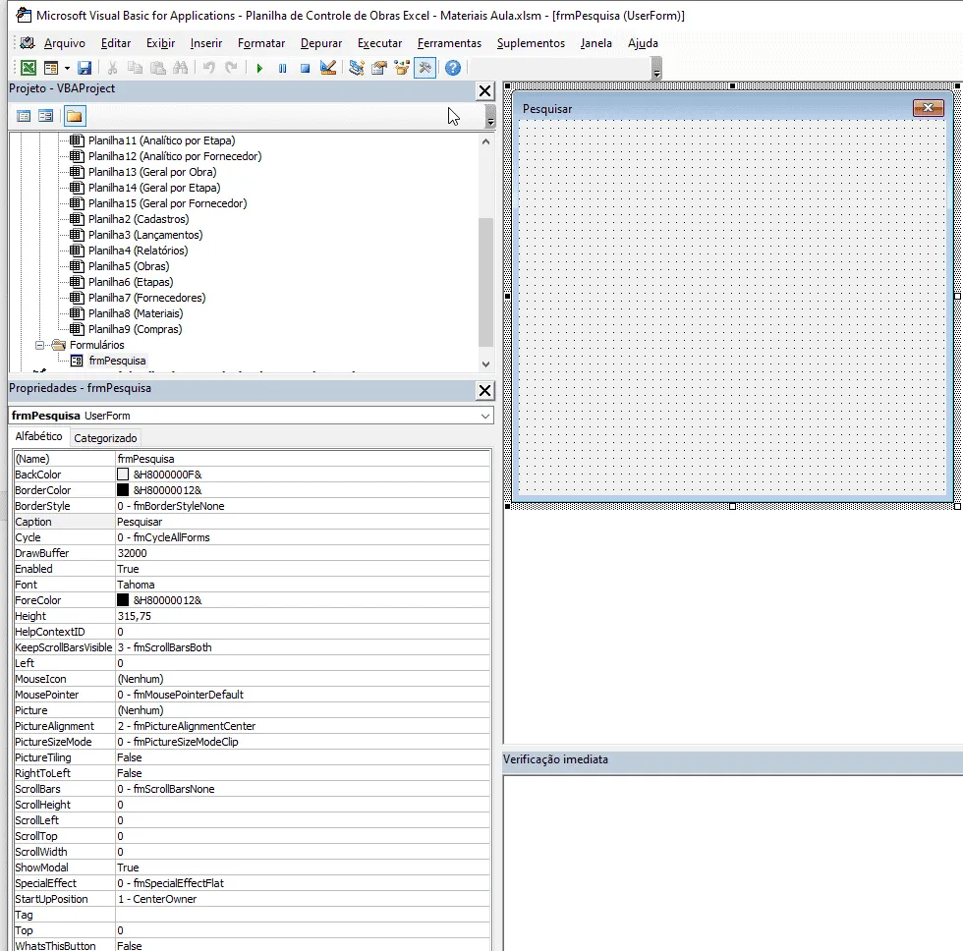
Task: Click the Pesquisar UserForm close X button
Action: (928, 108)
